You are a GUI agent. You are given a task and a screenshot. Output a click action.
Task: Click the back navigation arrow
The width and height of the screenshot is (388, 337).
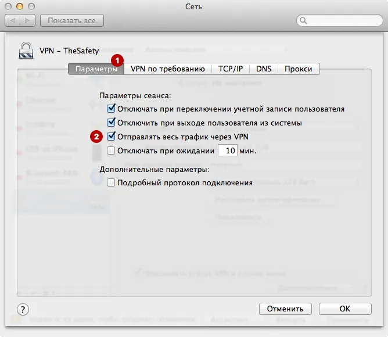point(13,20)
